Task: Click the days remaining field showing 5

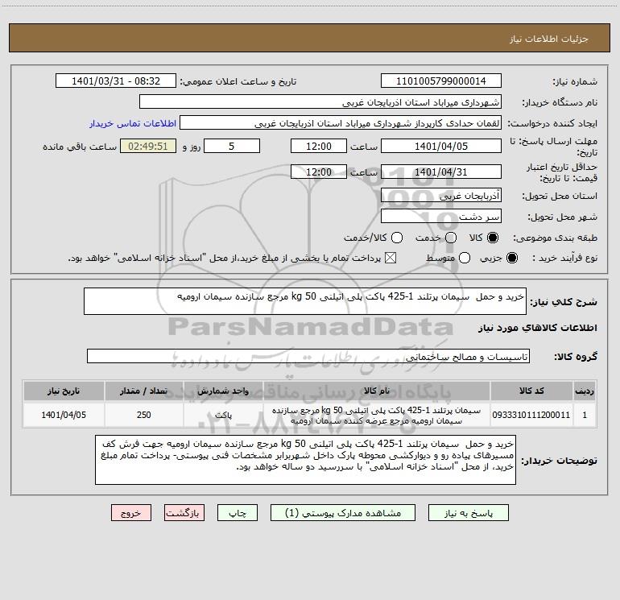Action: point(232,146)
